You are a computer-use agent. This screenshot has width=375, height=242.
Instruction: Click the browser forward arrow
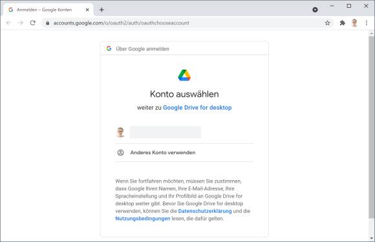21,23
